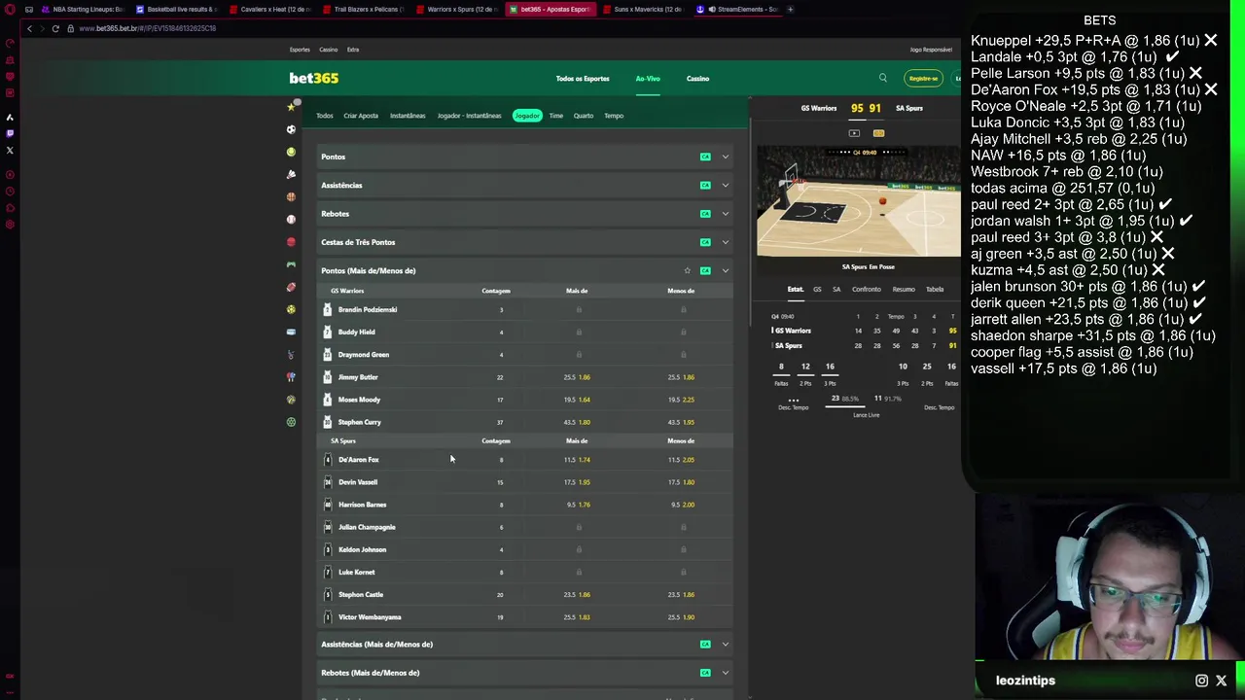Click the Opera logo menu icon
The width and height of the screenshot is (1245, 700).
point(10,10)
